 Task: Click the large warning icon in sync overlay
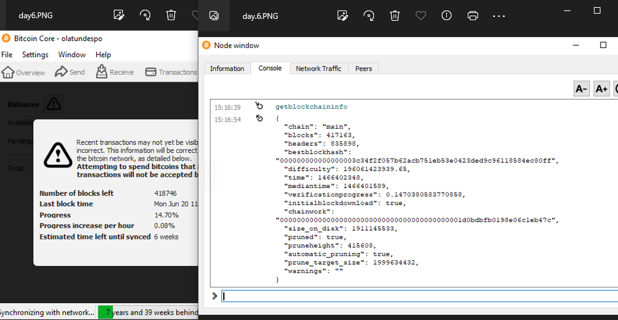click(x=58, y=154)
